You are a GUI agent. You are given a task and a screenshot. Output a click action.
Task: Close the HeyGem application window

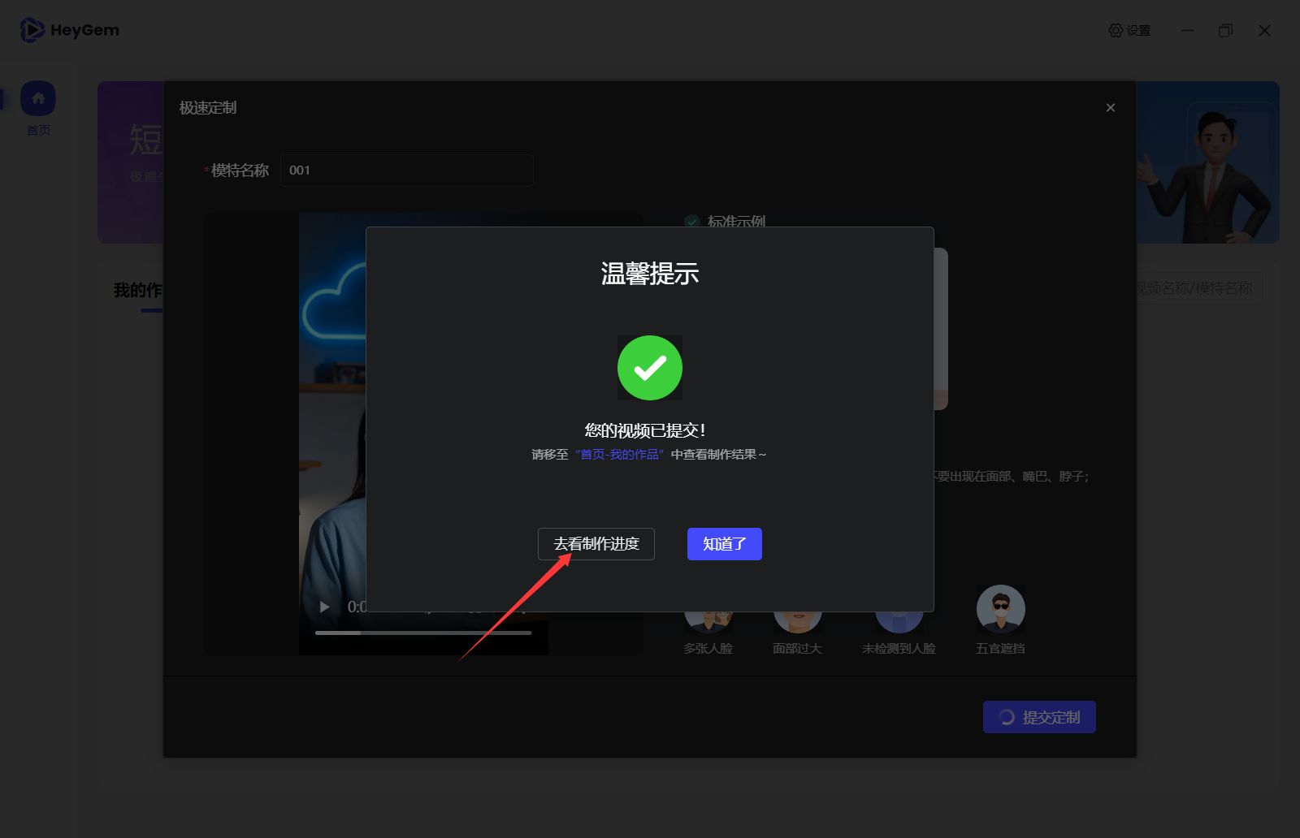pyautogui.click(x=1264, y=31)
